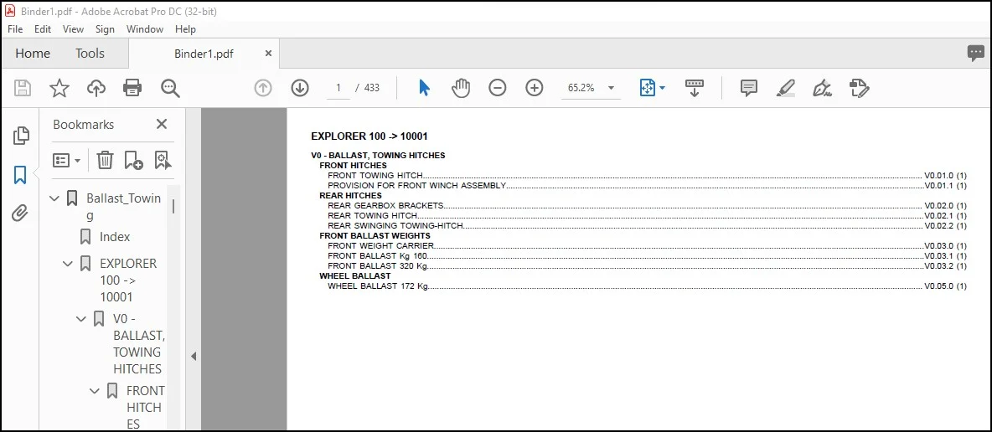Select the Binder1.pdf document tab

204,54
